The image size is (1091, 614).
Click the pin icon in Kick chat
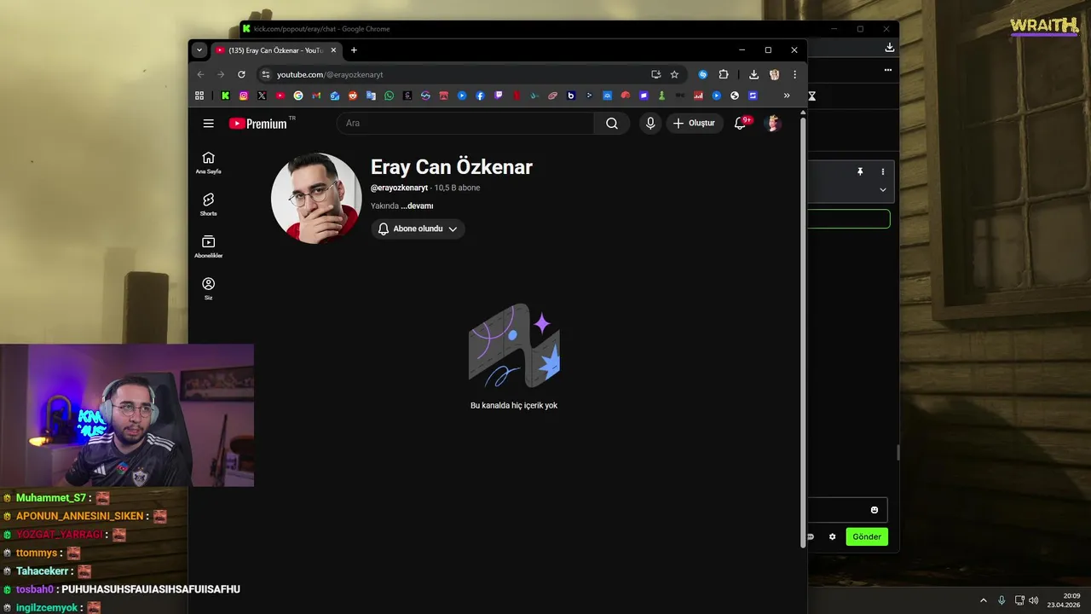point(860,171)
